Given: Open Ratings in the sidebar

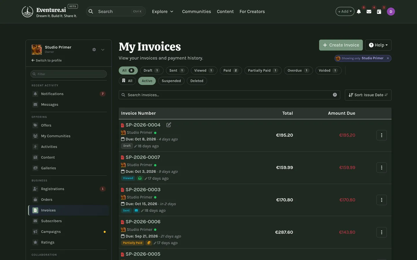Looking at the screenshot, I should [x=69, y=242].
